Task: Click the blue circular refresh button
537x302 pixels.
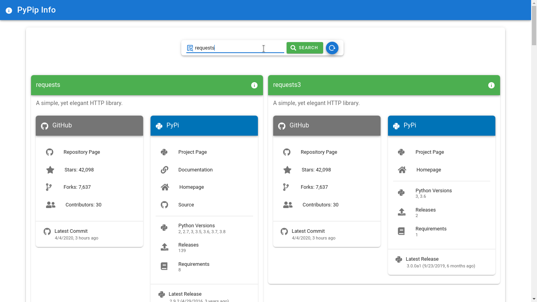Action: point(332,48)
